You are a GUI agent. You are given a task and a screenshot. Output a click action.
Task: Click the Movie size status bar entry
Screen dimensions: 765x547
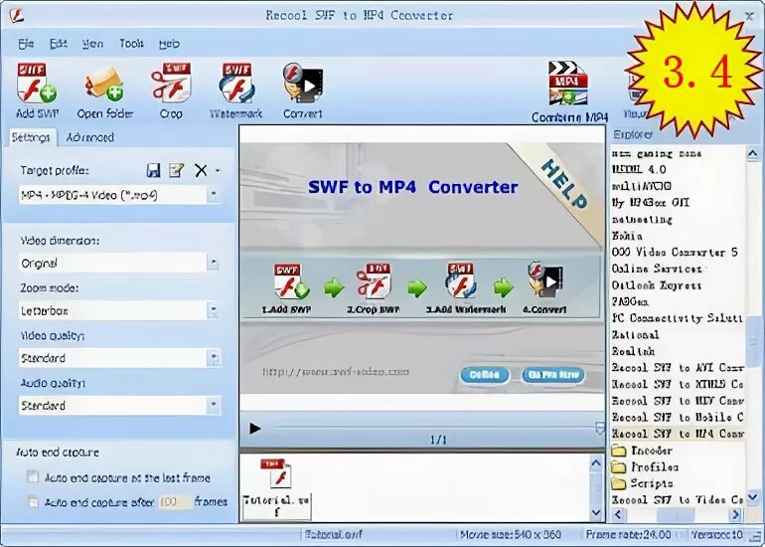(512, 535)
